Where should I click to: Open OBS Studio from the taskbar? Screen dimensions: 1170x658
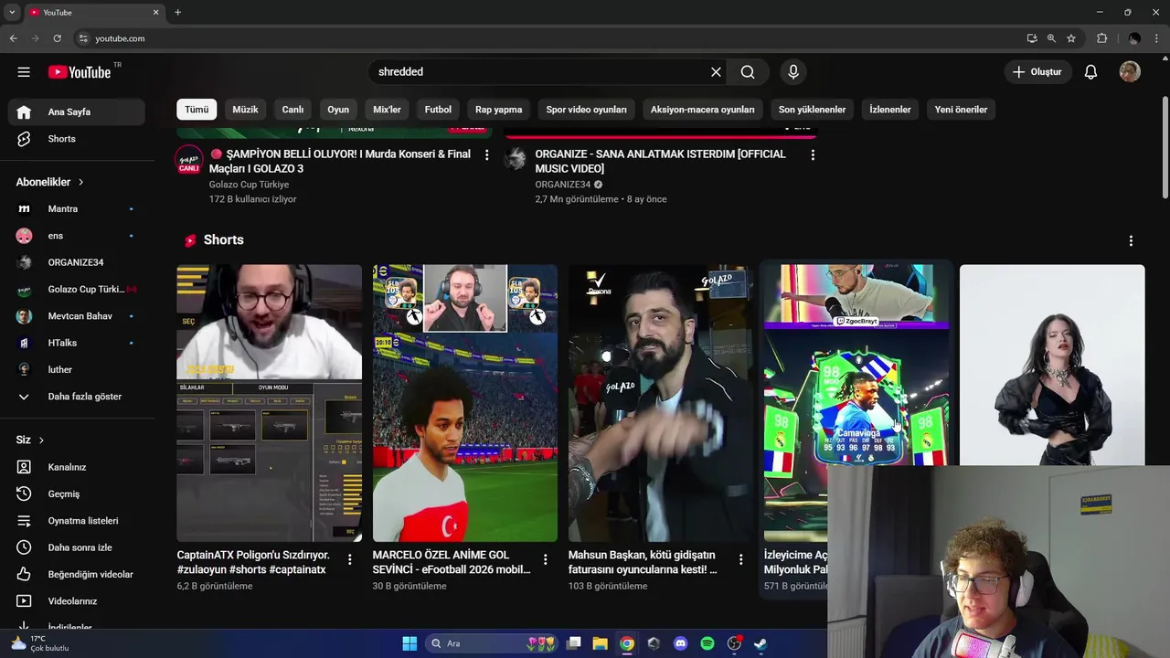[734, 643]
